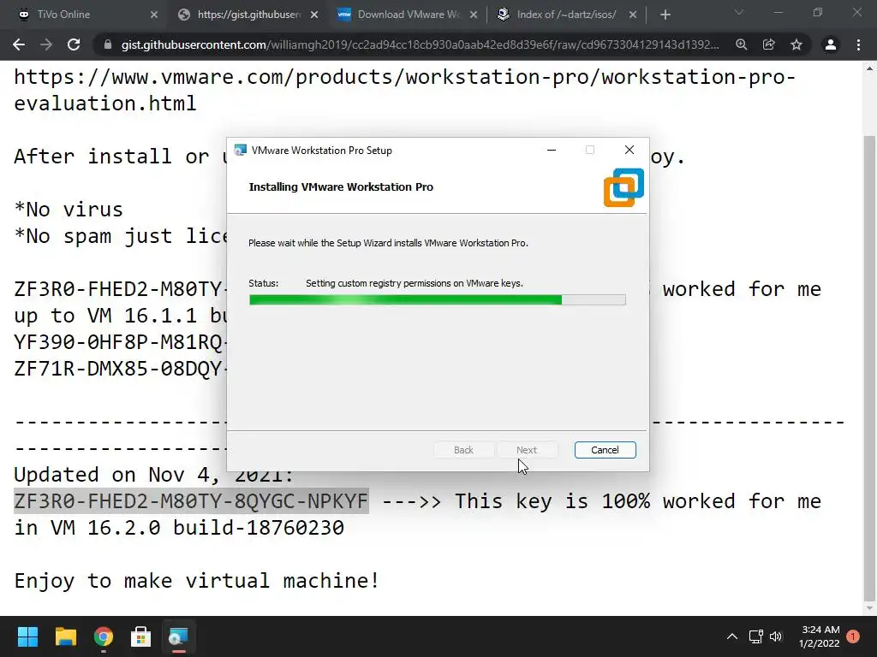This screenshot has width=877, height=657.
Task: Click the text 'Enjoy to make virtual machine!'
Action: (x=196, y=581)
